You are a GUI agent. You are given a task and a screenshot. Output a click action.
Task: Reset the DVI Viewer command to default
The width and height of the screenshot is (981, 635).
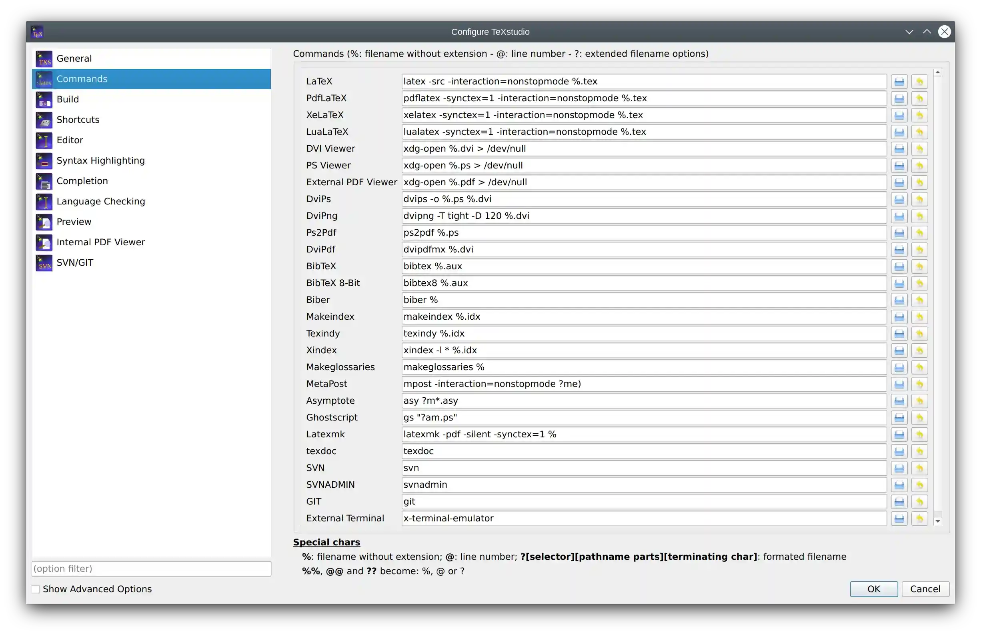pyautogui.click(x=920, y=148)
